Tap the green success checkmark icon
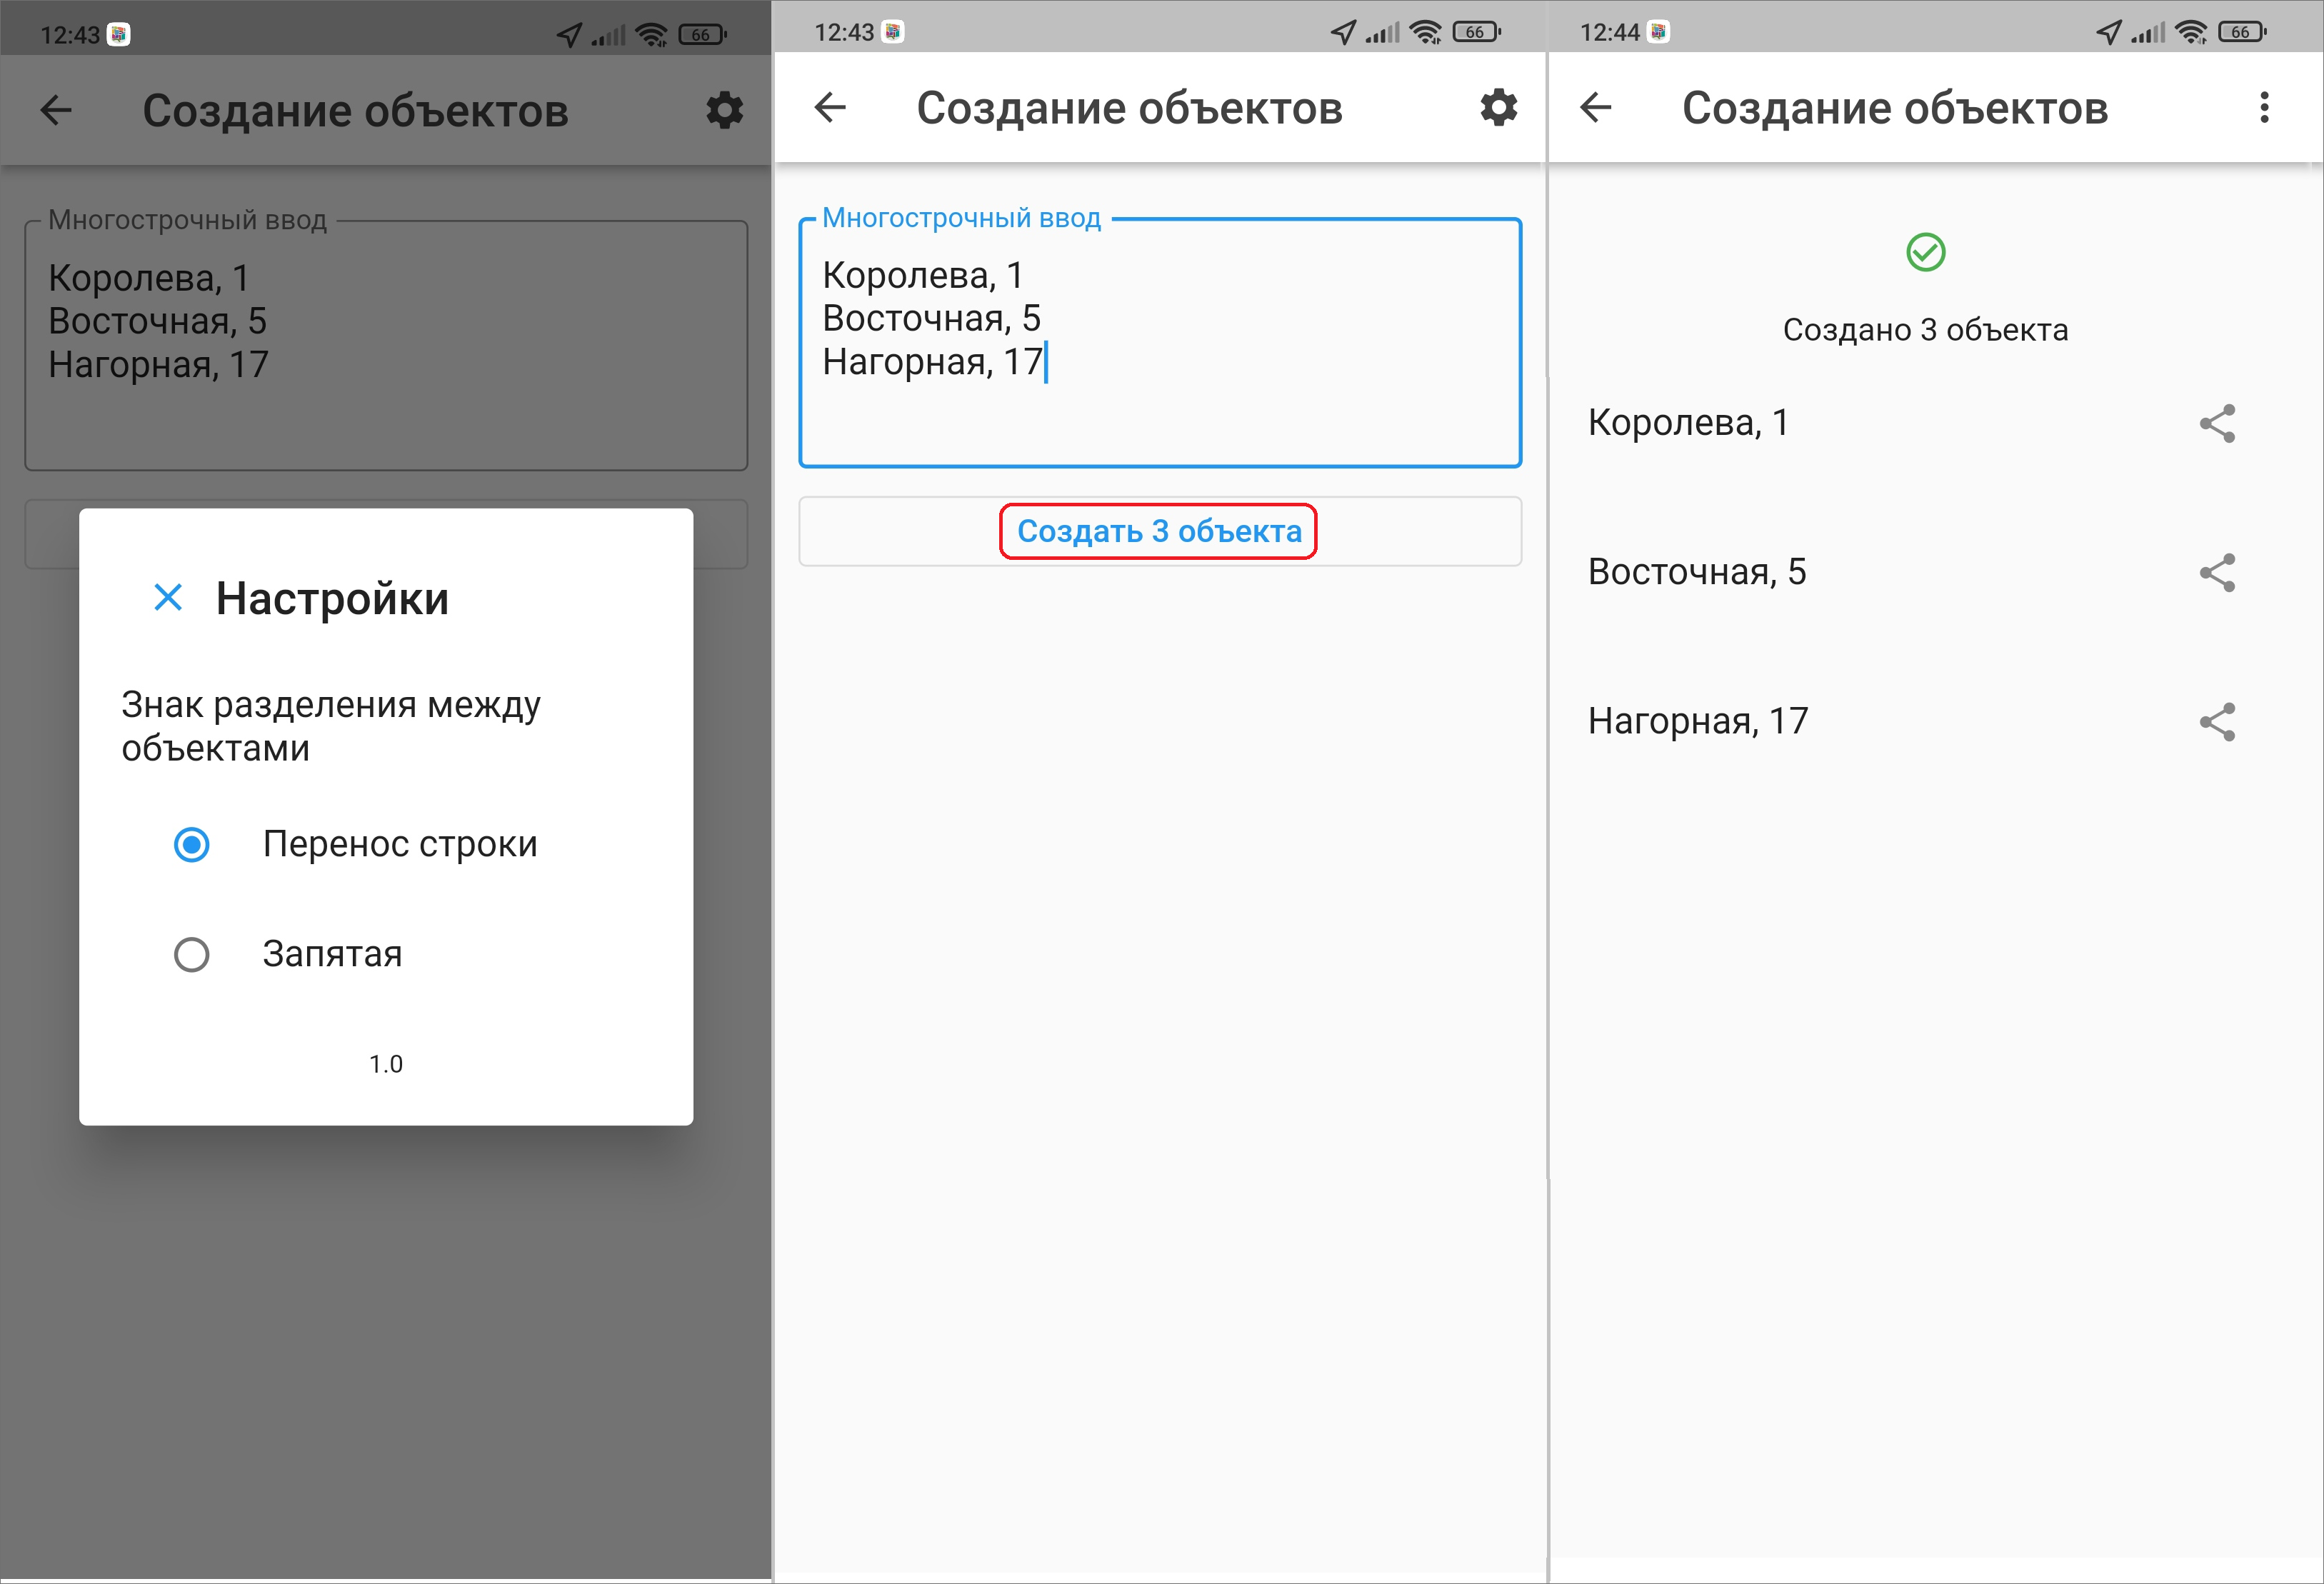 1925,252
